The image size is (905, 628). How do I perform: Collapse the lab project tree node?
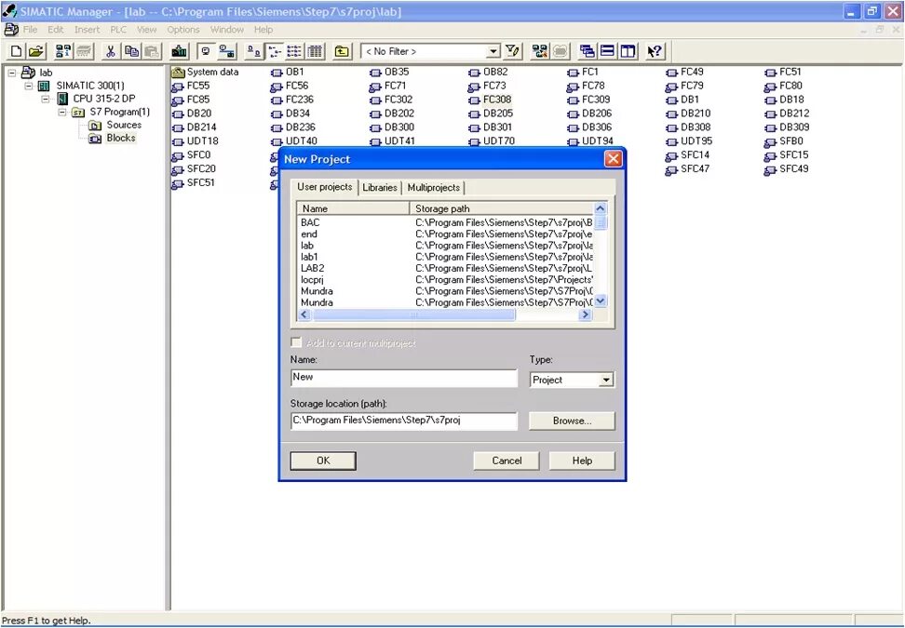coord(12,73)
